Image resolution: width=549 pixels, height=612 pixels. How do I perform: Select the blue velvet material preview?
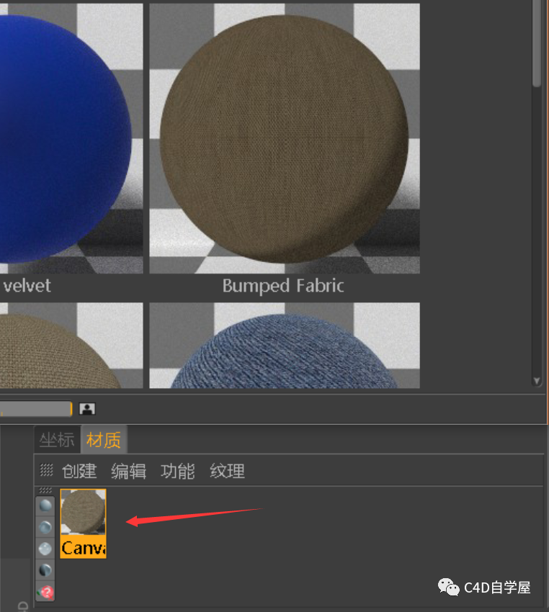click(x=71, y=138)
